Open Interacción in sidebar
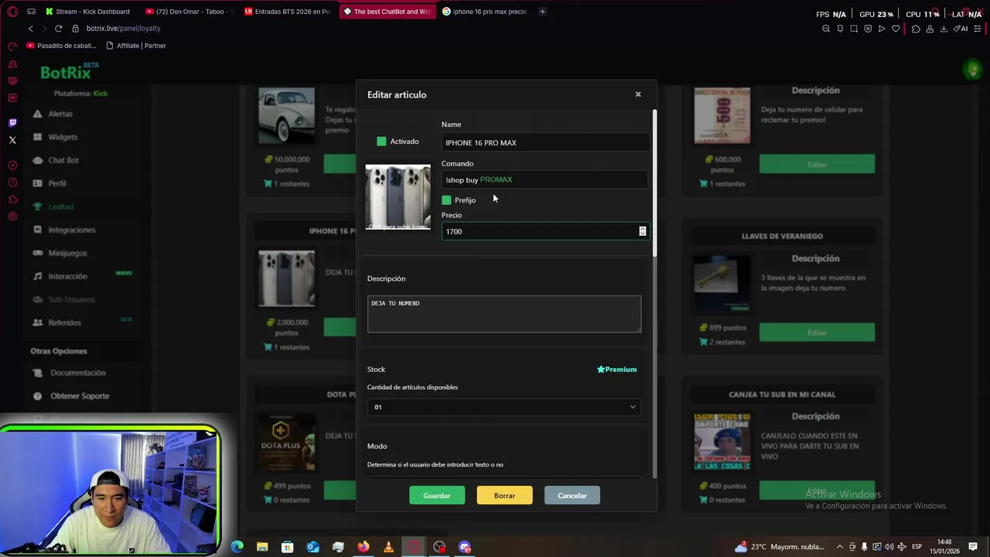 coord(67,276)
